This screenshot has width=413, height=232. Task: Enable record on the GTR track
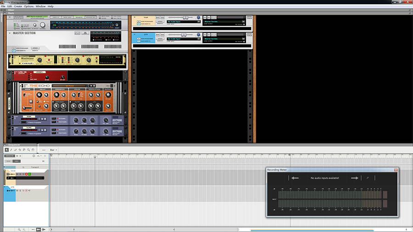tap(26, 190)
